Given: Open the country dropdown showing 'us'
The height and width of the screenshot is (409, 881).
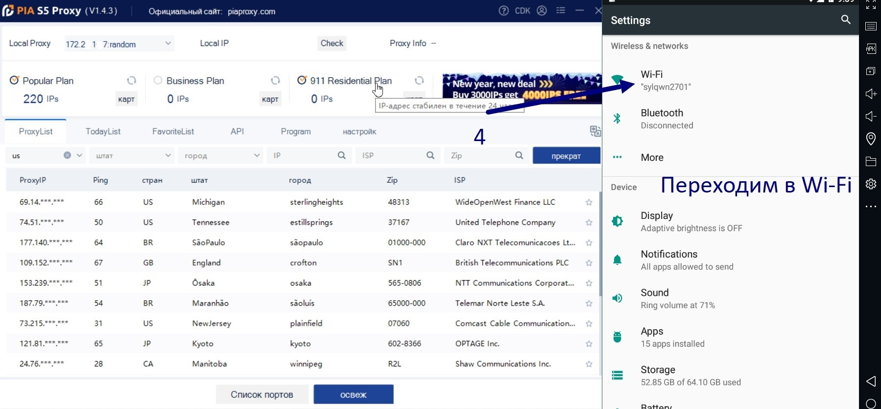Looking at the screenshot, I should coord(45,155).
